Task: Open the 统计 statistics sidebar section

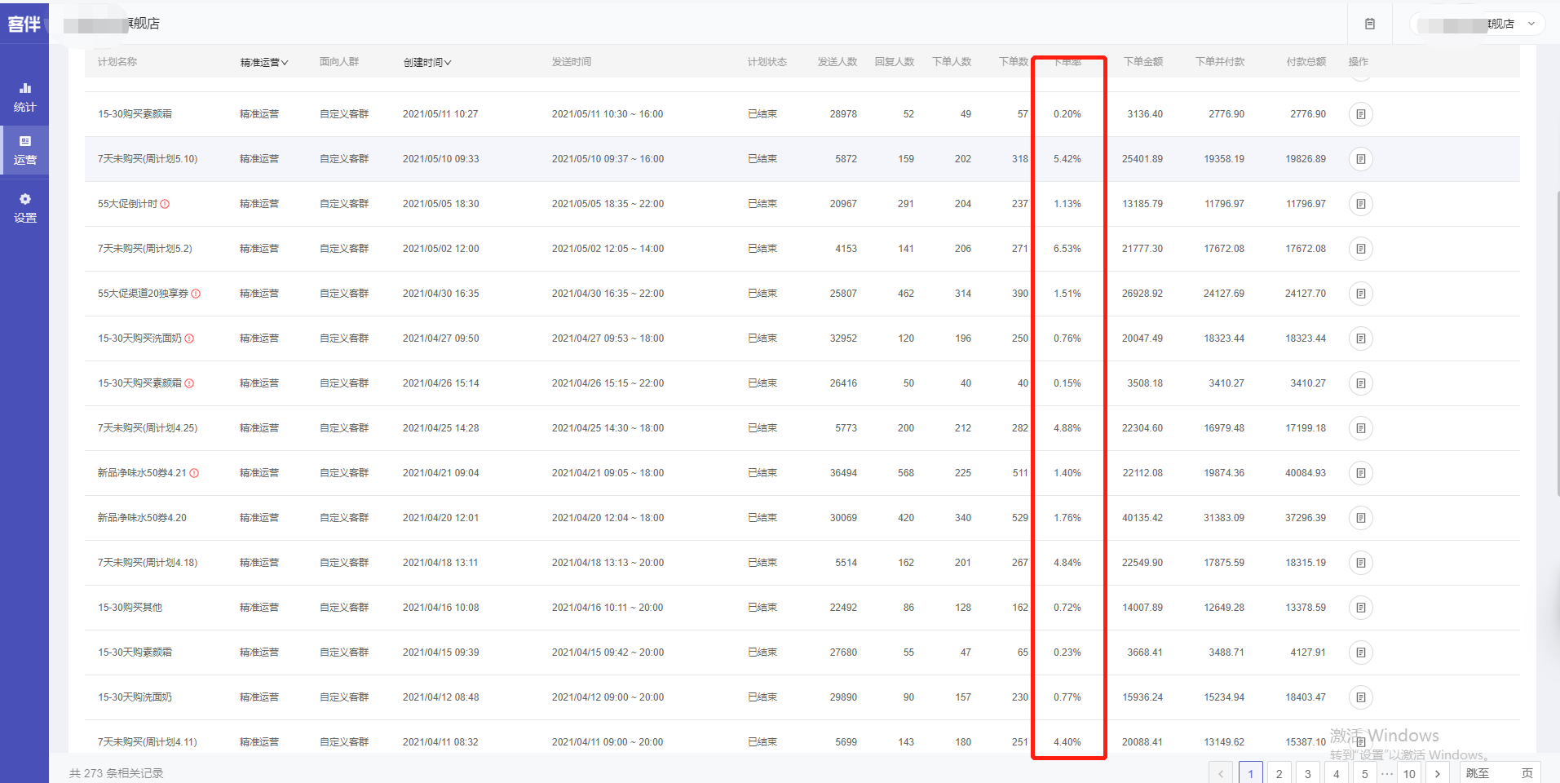Action: coord(24,97)
